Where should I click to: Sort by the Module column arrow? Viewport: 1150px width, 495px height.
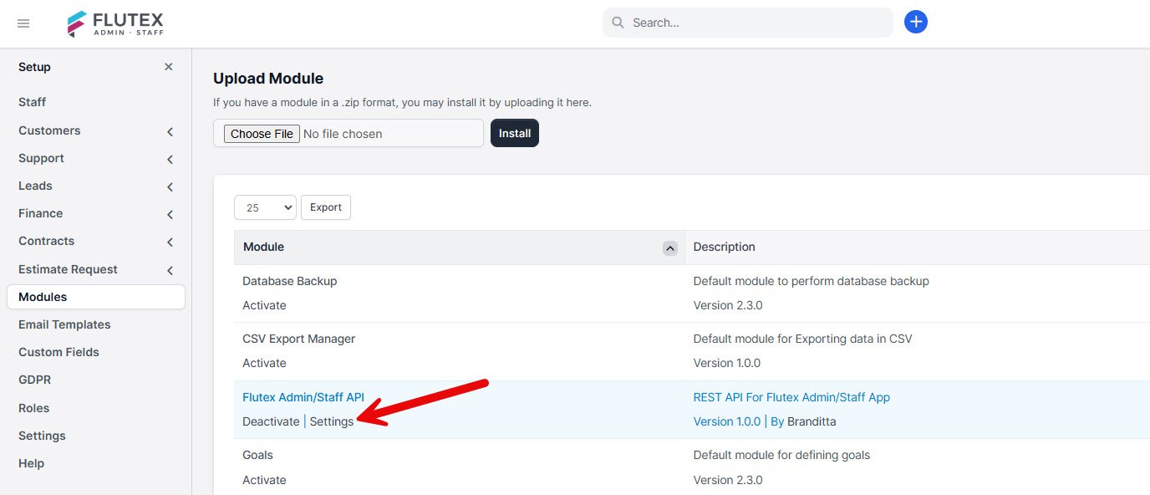669,247
